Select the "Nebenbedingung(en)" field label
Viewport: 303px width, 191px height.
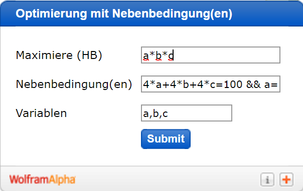[x=74, y=84]
